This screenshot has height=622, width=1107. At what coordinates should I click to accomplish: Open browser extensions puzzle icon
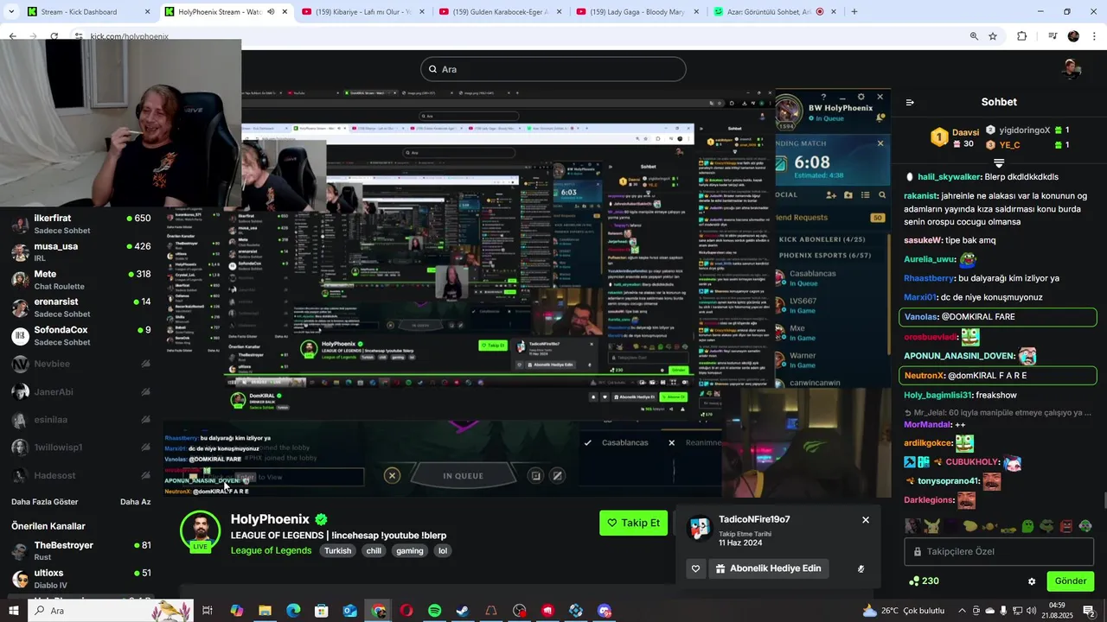click(1022, 36)
